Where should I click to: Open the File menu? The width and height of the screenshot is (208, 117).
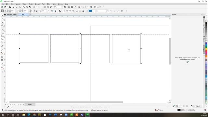[x=3, y=4]
